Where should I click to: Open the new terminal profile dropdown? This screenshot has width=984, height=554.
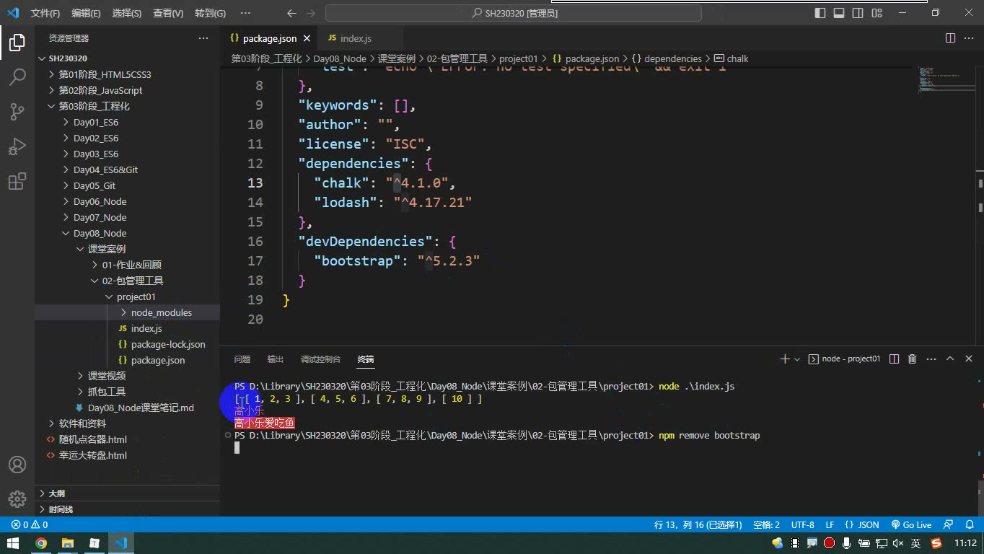pos(797,359)
